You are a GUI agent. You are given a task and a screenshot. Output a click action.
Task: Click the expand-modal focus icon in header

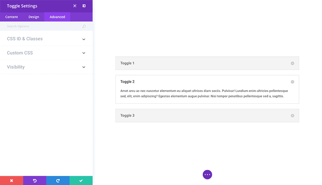(75, 6)
